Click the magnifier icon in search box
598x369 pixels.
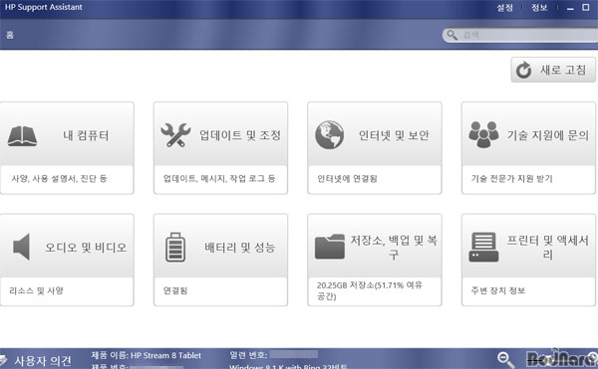point(451,35)
